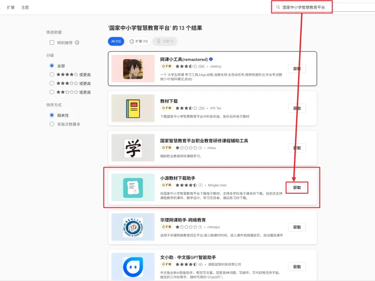Open the 网课小工具(remastered) title link
Screen dimensions: 375x281
tap(184, 59)
